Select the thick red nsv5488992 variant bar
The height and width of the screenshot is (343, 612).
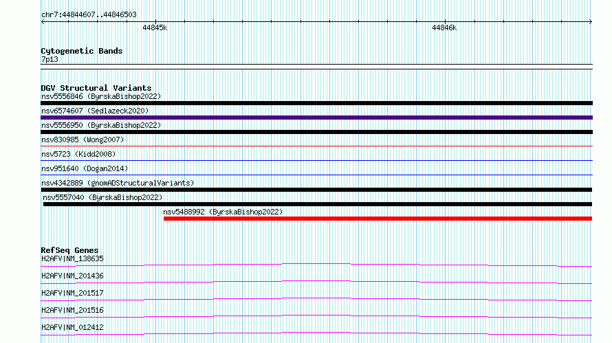pyautogui.click(x=378, y=219)
